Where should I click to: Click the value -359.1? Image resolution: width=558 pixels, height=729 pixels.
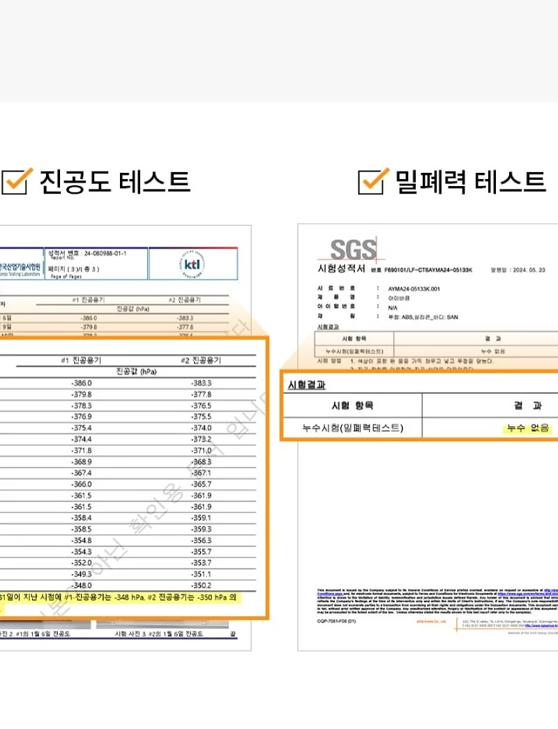(x=201, y=518)
